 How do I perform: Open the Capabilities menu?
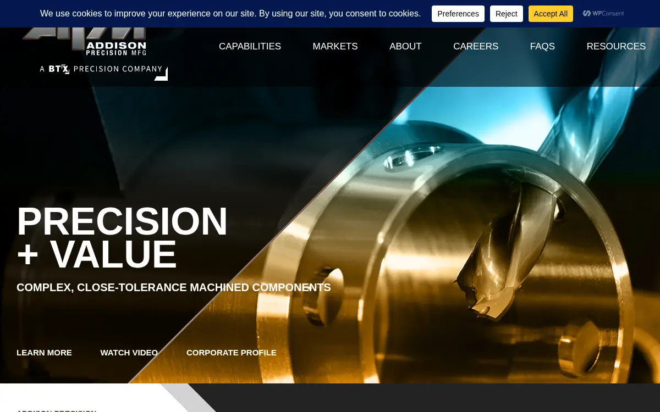pos(250,47)
